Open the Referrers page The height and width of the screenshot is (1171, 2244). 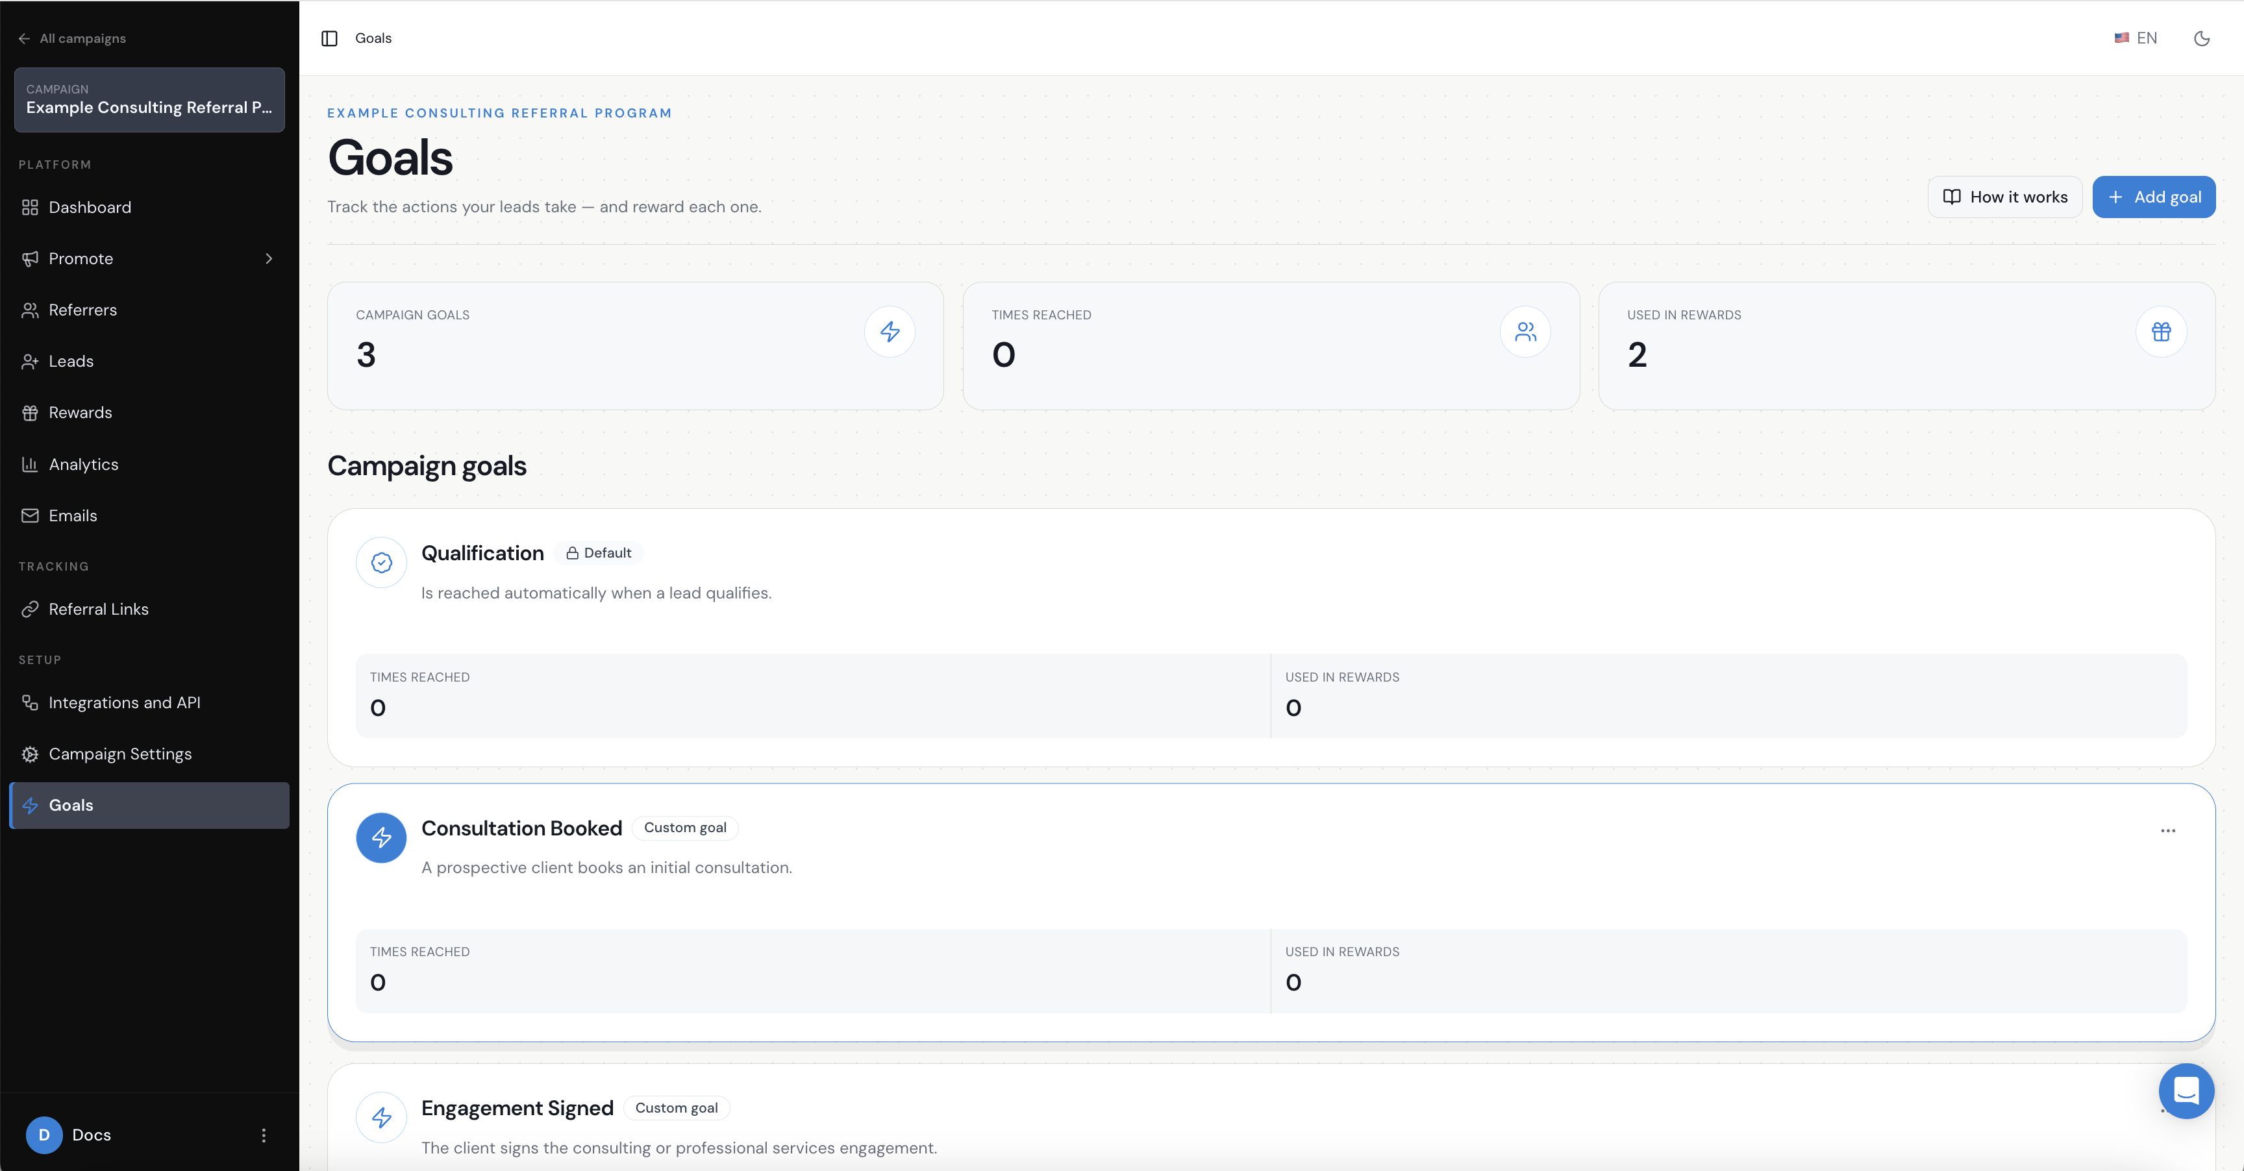[149, 310]
